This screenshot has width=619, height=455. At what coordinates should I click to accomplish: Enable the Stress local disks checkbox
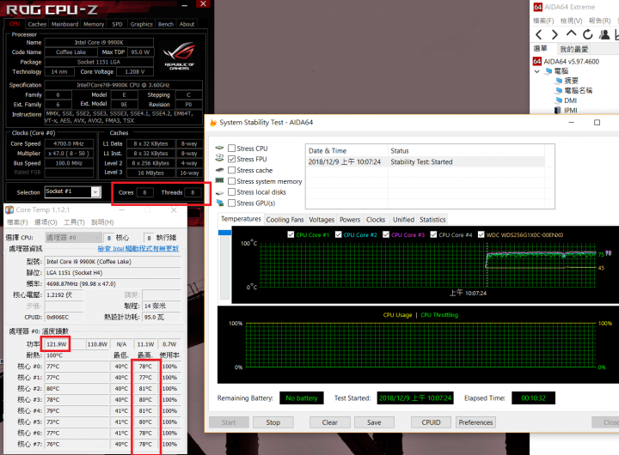coord(232,192)
